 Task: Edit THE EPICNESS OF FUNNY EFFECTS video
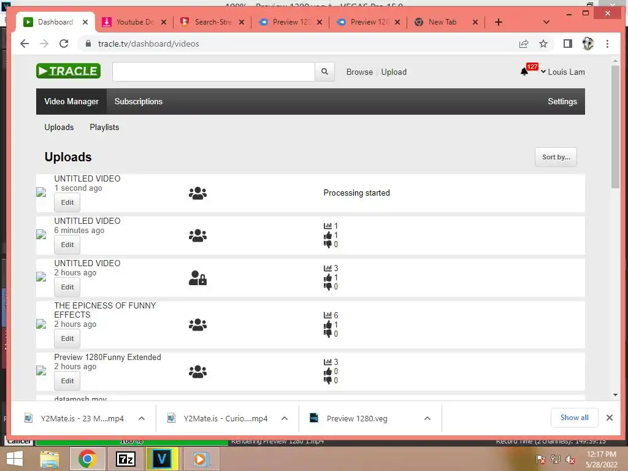point(67,339)
